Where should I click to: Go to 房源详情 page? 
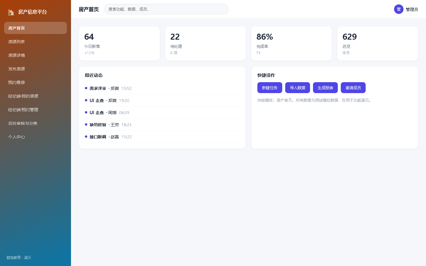click(35, 55)
